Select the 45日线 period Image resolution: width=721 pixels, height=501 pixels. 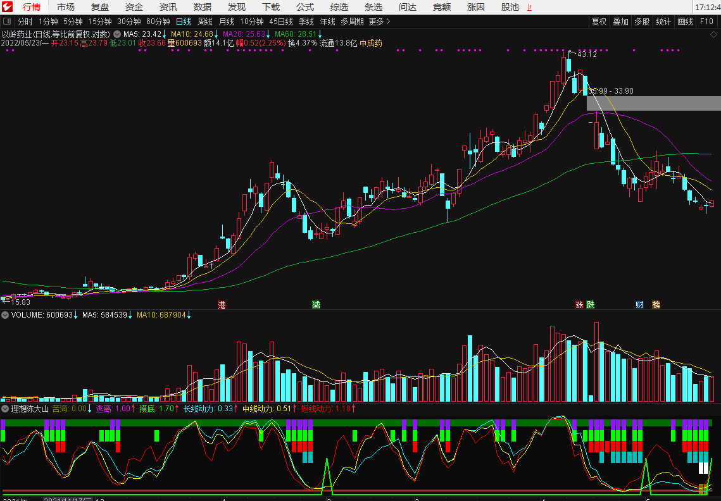281,22
